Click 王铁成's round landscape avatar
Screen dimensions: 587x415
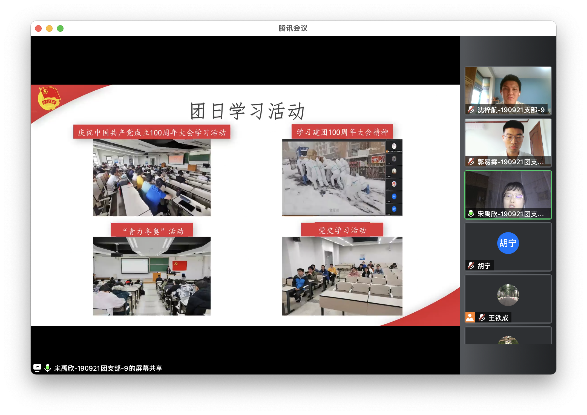click(508, 295)
